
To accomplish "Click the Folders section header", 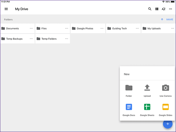I will (8, 20).
